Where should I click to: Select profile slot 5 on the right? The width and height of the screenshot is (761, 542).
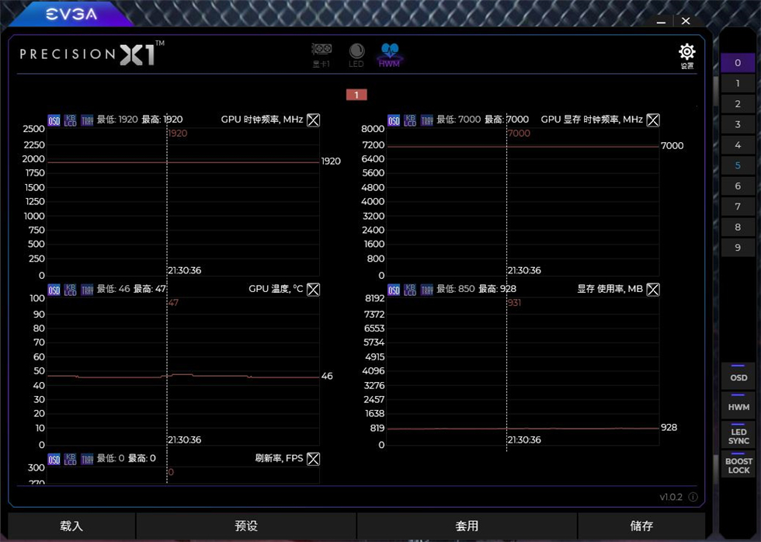(x=736, y=165)
